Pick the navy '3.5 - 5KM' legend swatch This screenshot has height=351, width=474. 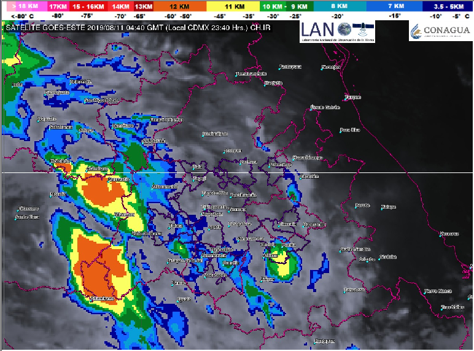[448, 6]
